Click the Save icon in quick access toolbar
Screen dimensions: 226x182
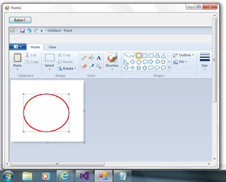pyautogui.click(x=22, y=31)
